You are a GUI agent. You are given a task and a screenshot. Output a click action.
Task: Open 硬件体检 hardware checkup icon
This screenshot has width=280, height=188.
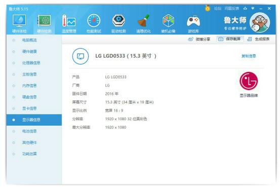(x=19, y=21)
